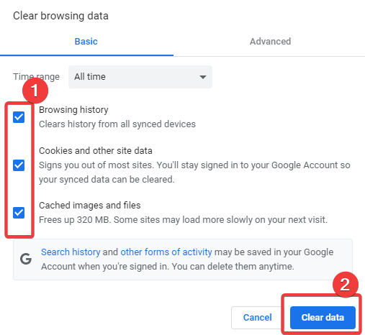The height and width of the screenshot is (335, 365).
Task: Click the Clear data button
Action: [x=323, y=318]
